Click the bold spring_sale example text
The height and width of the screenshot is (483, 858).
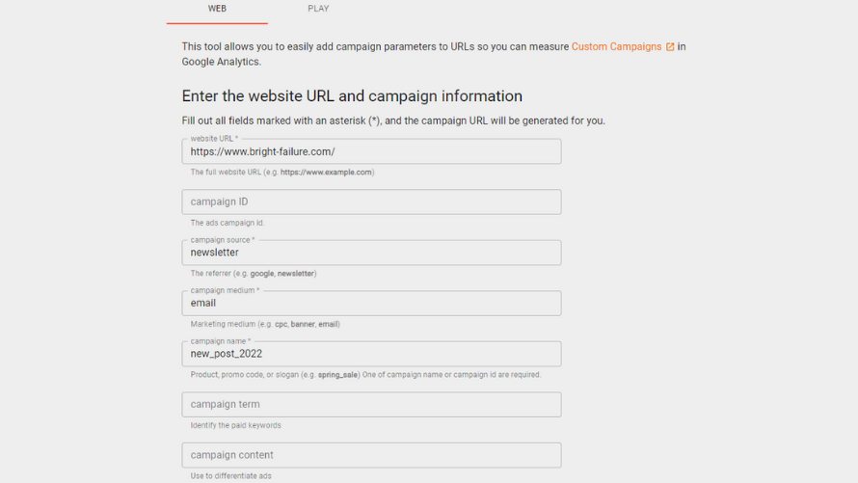tap(337, 375)
